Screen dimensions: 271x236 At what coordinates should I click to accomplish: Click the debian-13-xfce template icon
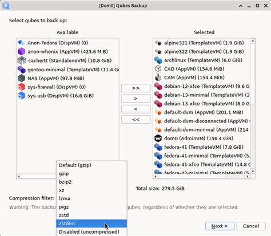point(158,104)
